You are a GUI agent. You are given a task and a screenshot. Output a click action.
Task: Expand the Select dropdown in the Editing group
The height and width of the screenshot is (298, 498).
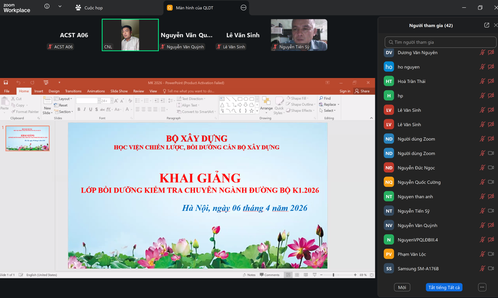tap(329, 110)
